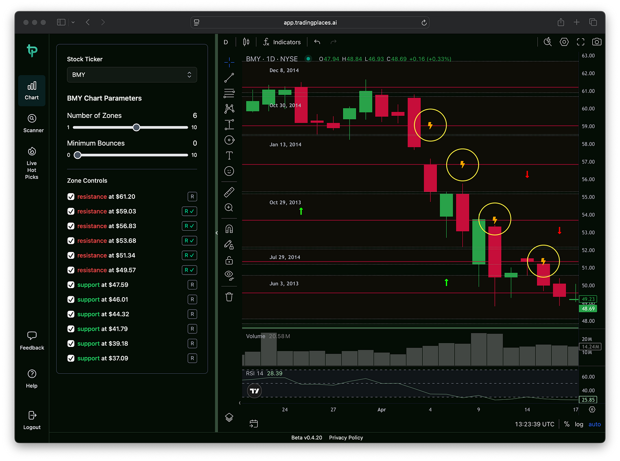Screen dimensions: 620x461
Task: Uncheck resistance at $56.83
Action: [x=71, y=226]
